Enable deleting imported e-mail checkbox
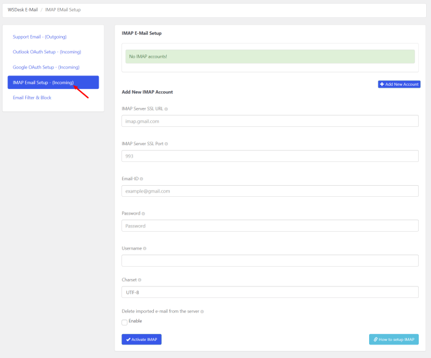Image resolution: width=431 pixels, height=358 pixels. click(124, 322)
